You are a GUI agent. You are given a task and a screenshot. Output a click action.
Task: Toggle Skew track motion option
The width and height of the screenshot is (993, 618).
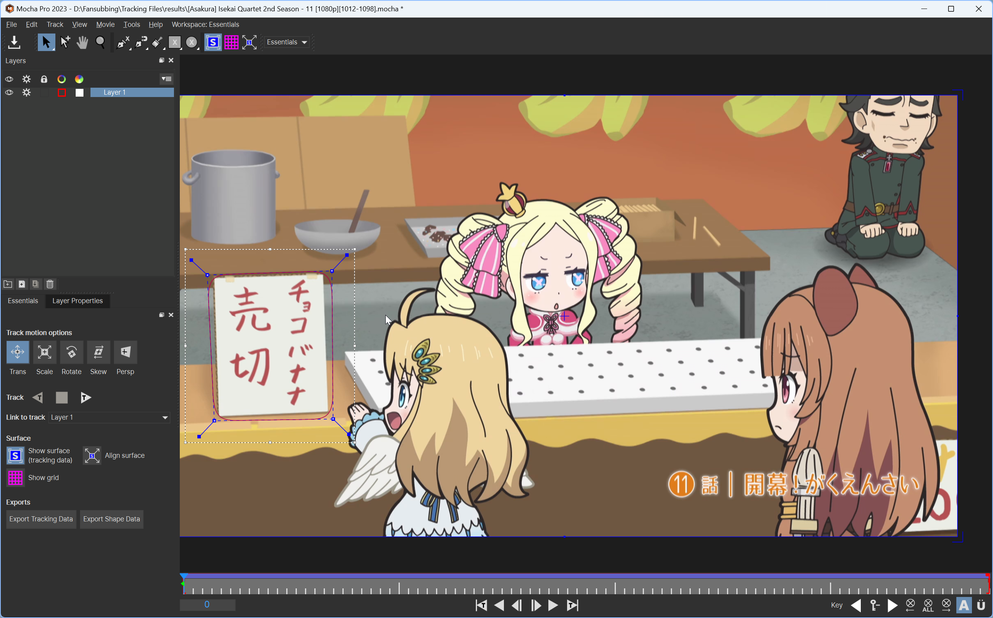99,352
